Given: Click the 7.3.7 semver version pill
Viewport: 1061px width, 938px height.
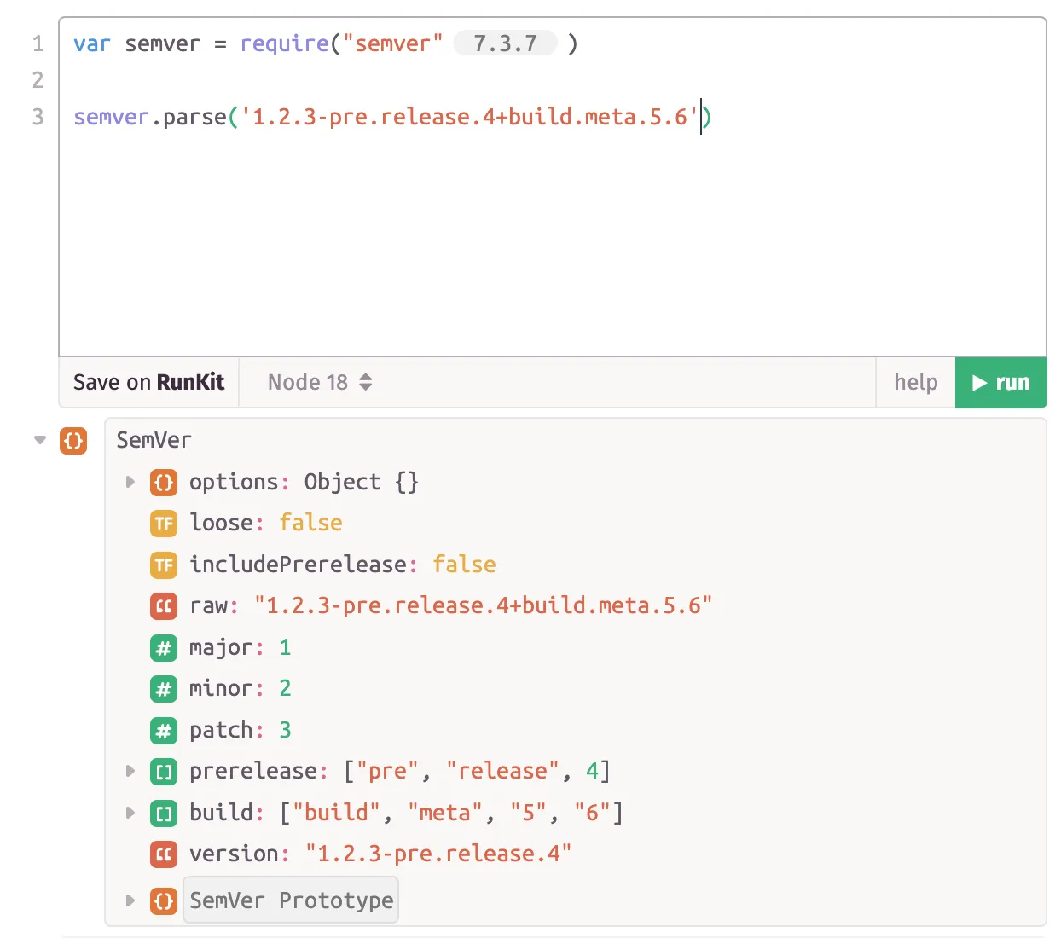Looking at the screenshot, I should 505,43.
